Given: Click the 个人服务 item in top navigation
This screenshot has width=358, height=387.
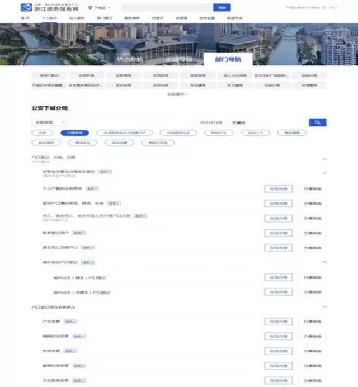Looking at the screenshot, I should 48,18.
